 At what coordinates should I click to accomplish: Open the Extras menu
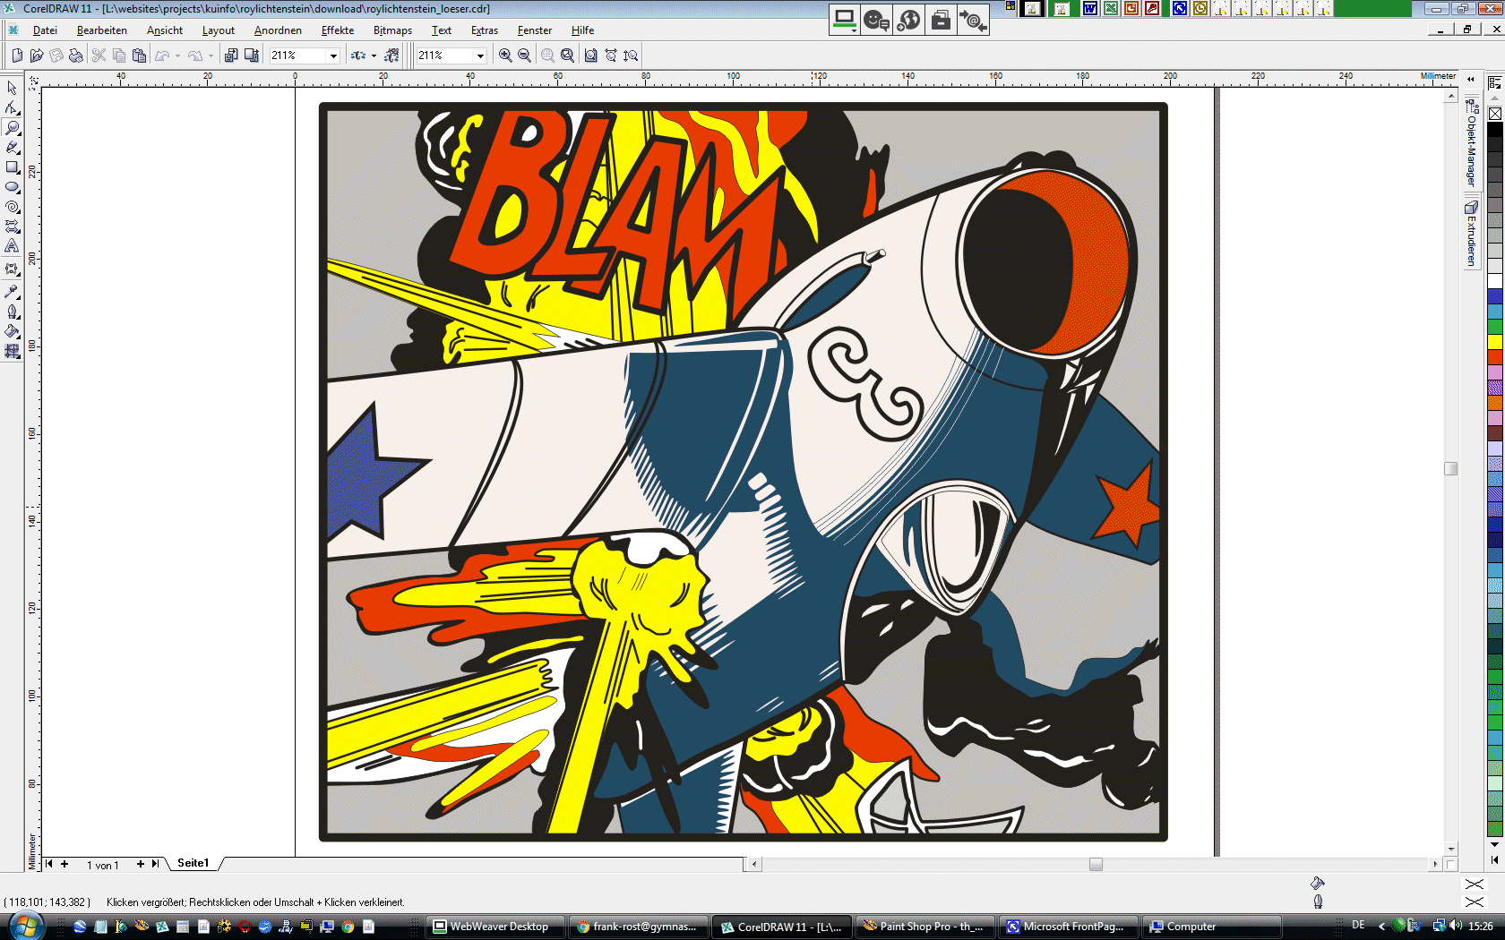point(485,30)
